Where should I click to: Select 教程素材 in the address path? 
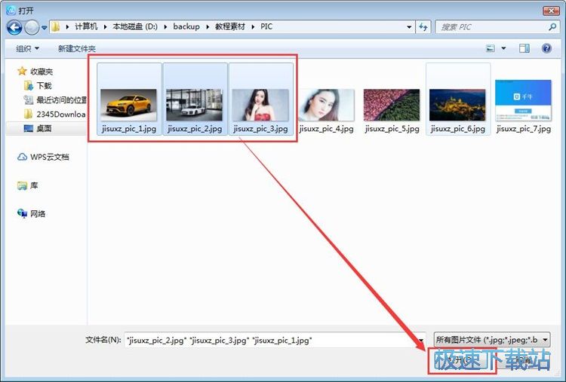(x=230, y=26)
